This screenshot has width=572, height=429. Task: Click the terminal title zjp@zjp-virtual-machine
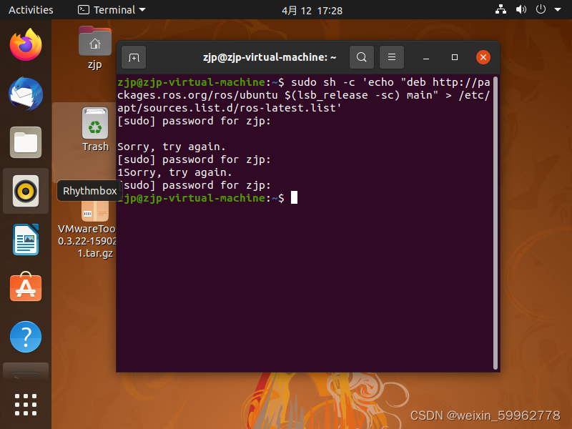pyautogui.click(x=270, y=57)
